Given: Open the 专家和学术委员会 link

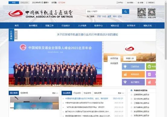Looking at the screenshot, I should 141,90.
